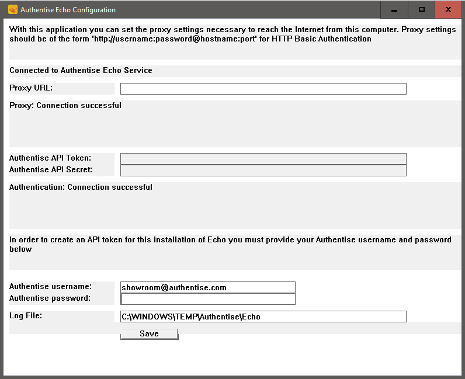Image resolution: width=465 pixels, height=379 pixels.
Task: Click the Authentise password input box
Action: 207,299
